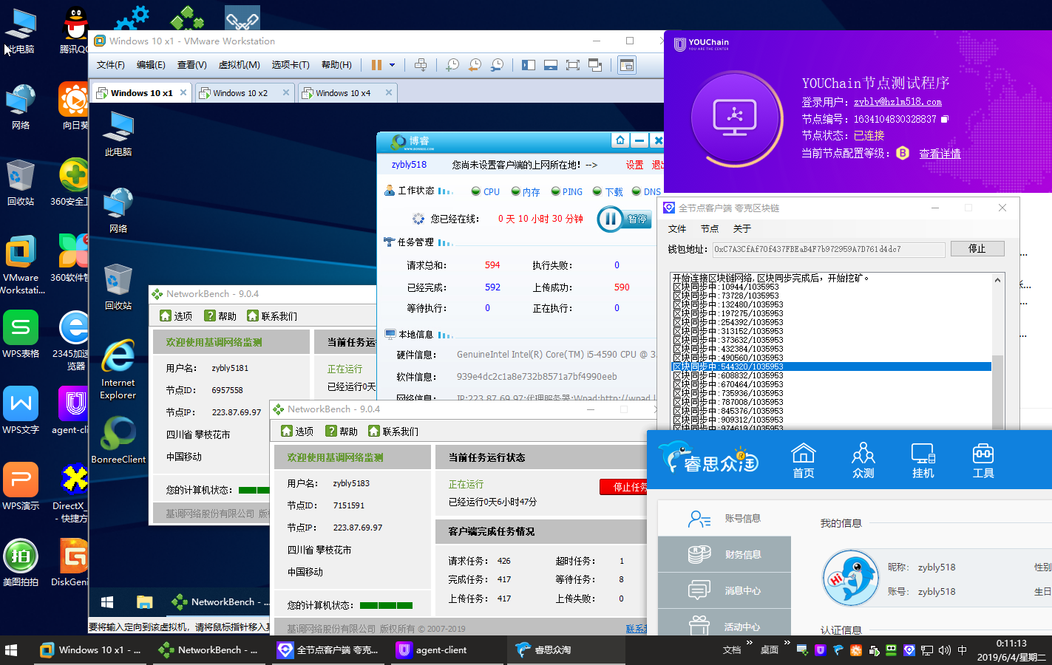The image size is (1052, 665).
Task: Click the 腾讯QQ penguin desktop icon
Action: pyautogui.click(x=75, y=30)
